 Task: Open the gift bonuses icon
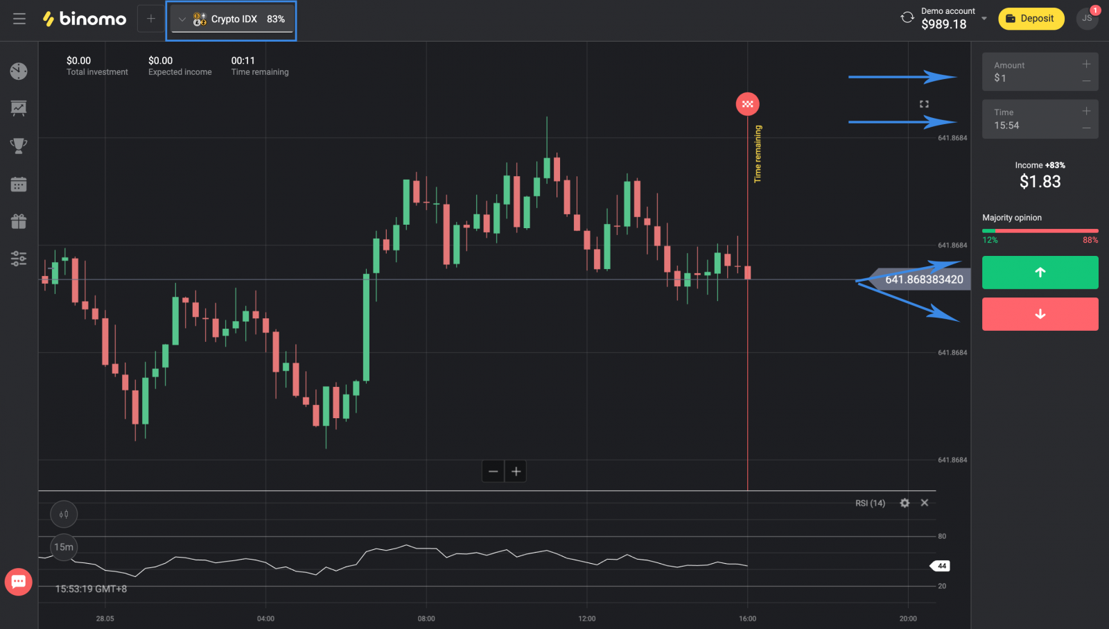point(19,221)
